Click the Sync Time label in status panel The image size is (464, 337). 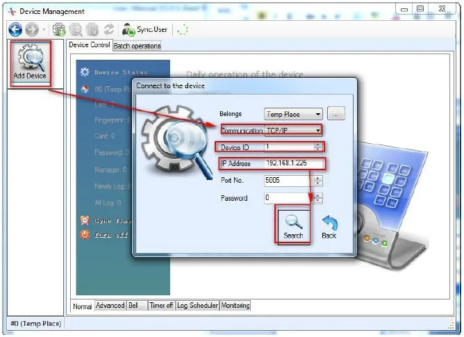113,221
